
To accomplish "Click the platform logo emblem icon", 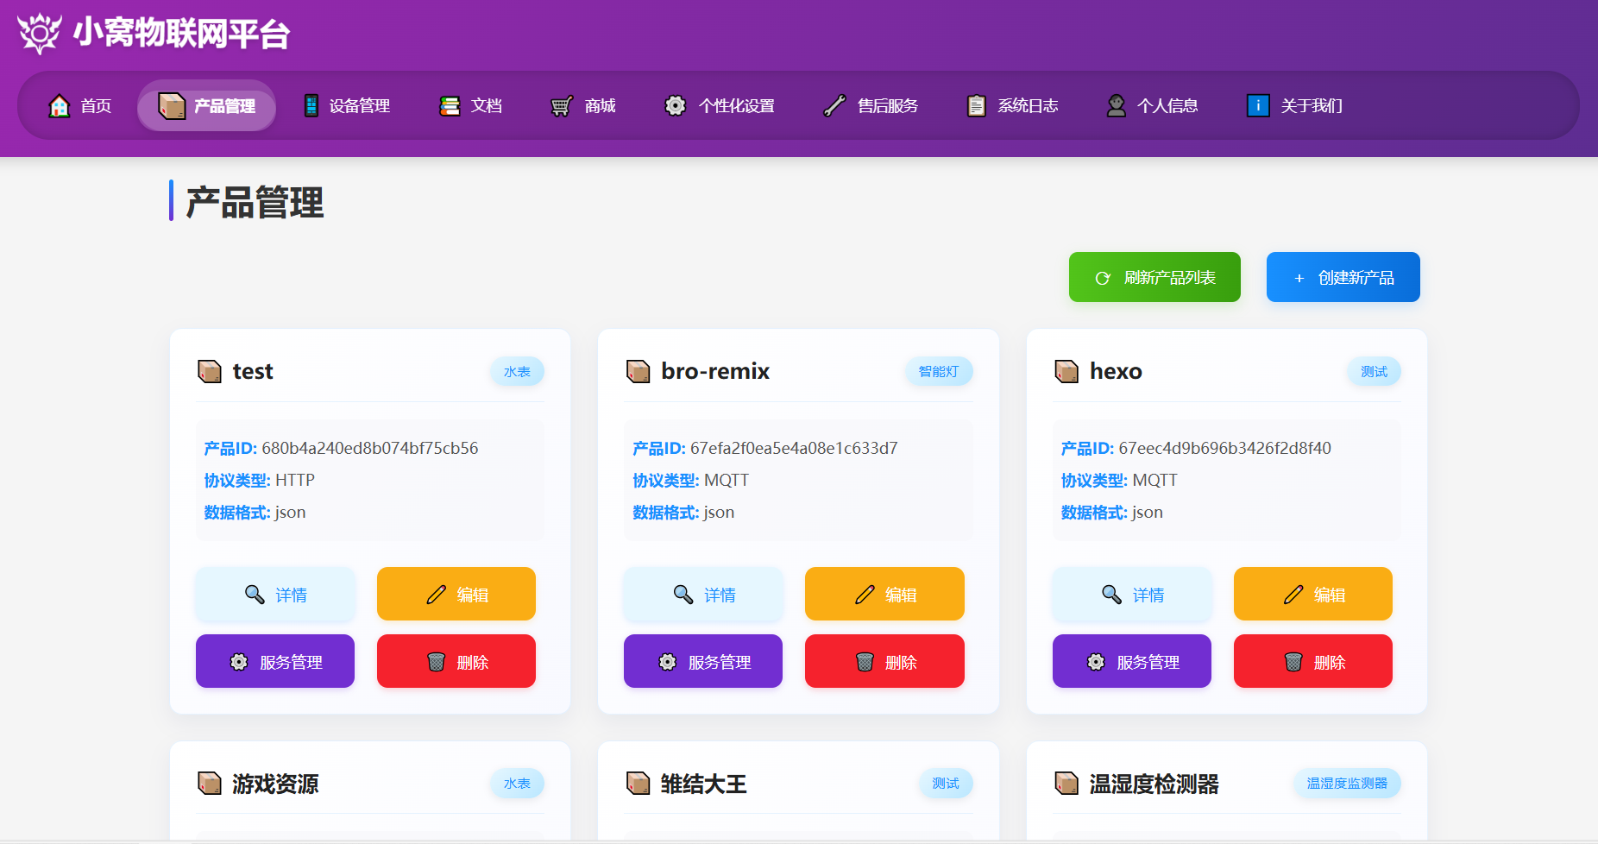I will [39, 34].
